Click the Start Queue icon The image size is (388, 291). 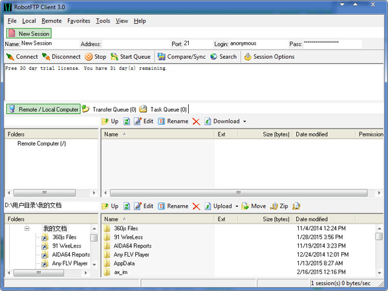[x=114, y=57]
